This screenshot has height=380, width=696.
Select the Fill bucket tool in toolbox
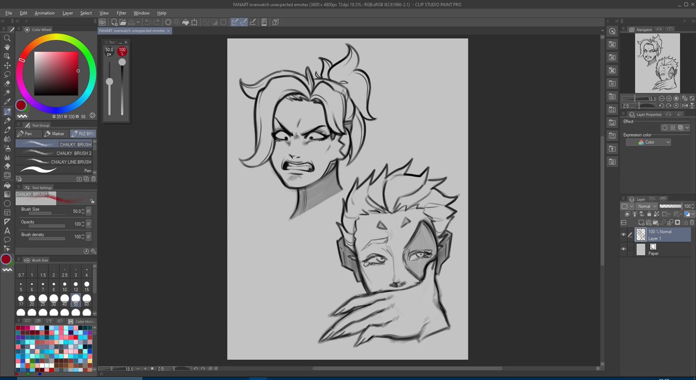(7, 185)
